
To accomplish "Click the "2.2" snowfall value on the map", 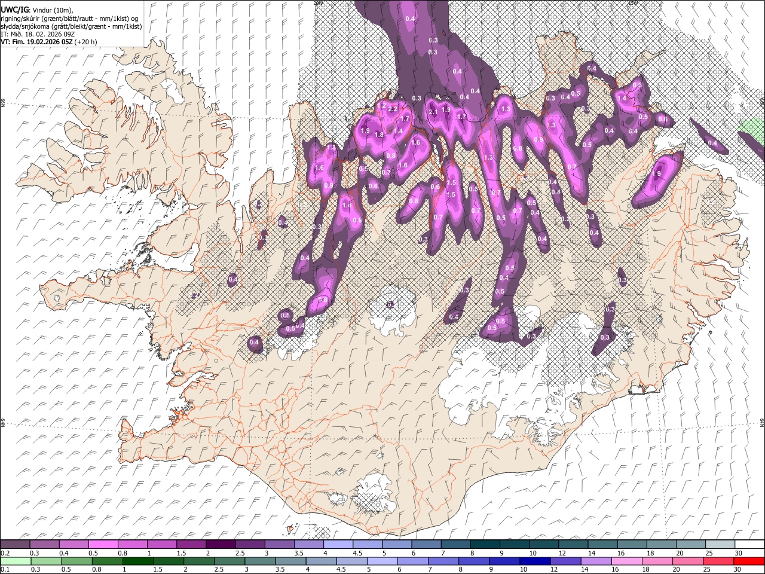I will coord(393,109).
